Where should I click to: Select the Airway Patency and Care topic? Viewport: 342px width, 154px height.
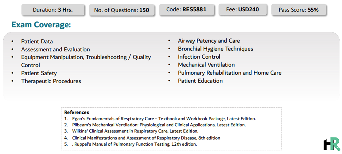pyautogui.click(x=209, y=41)
